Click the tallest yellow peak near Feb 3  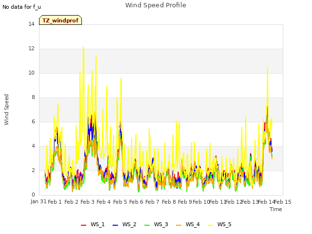pos(83,47)
